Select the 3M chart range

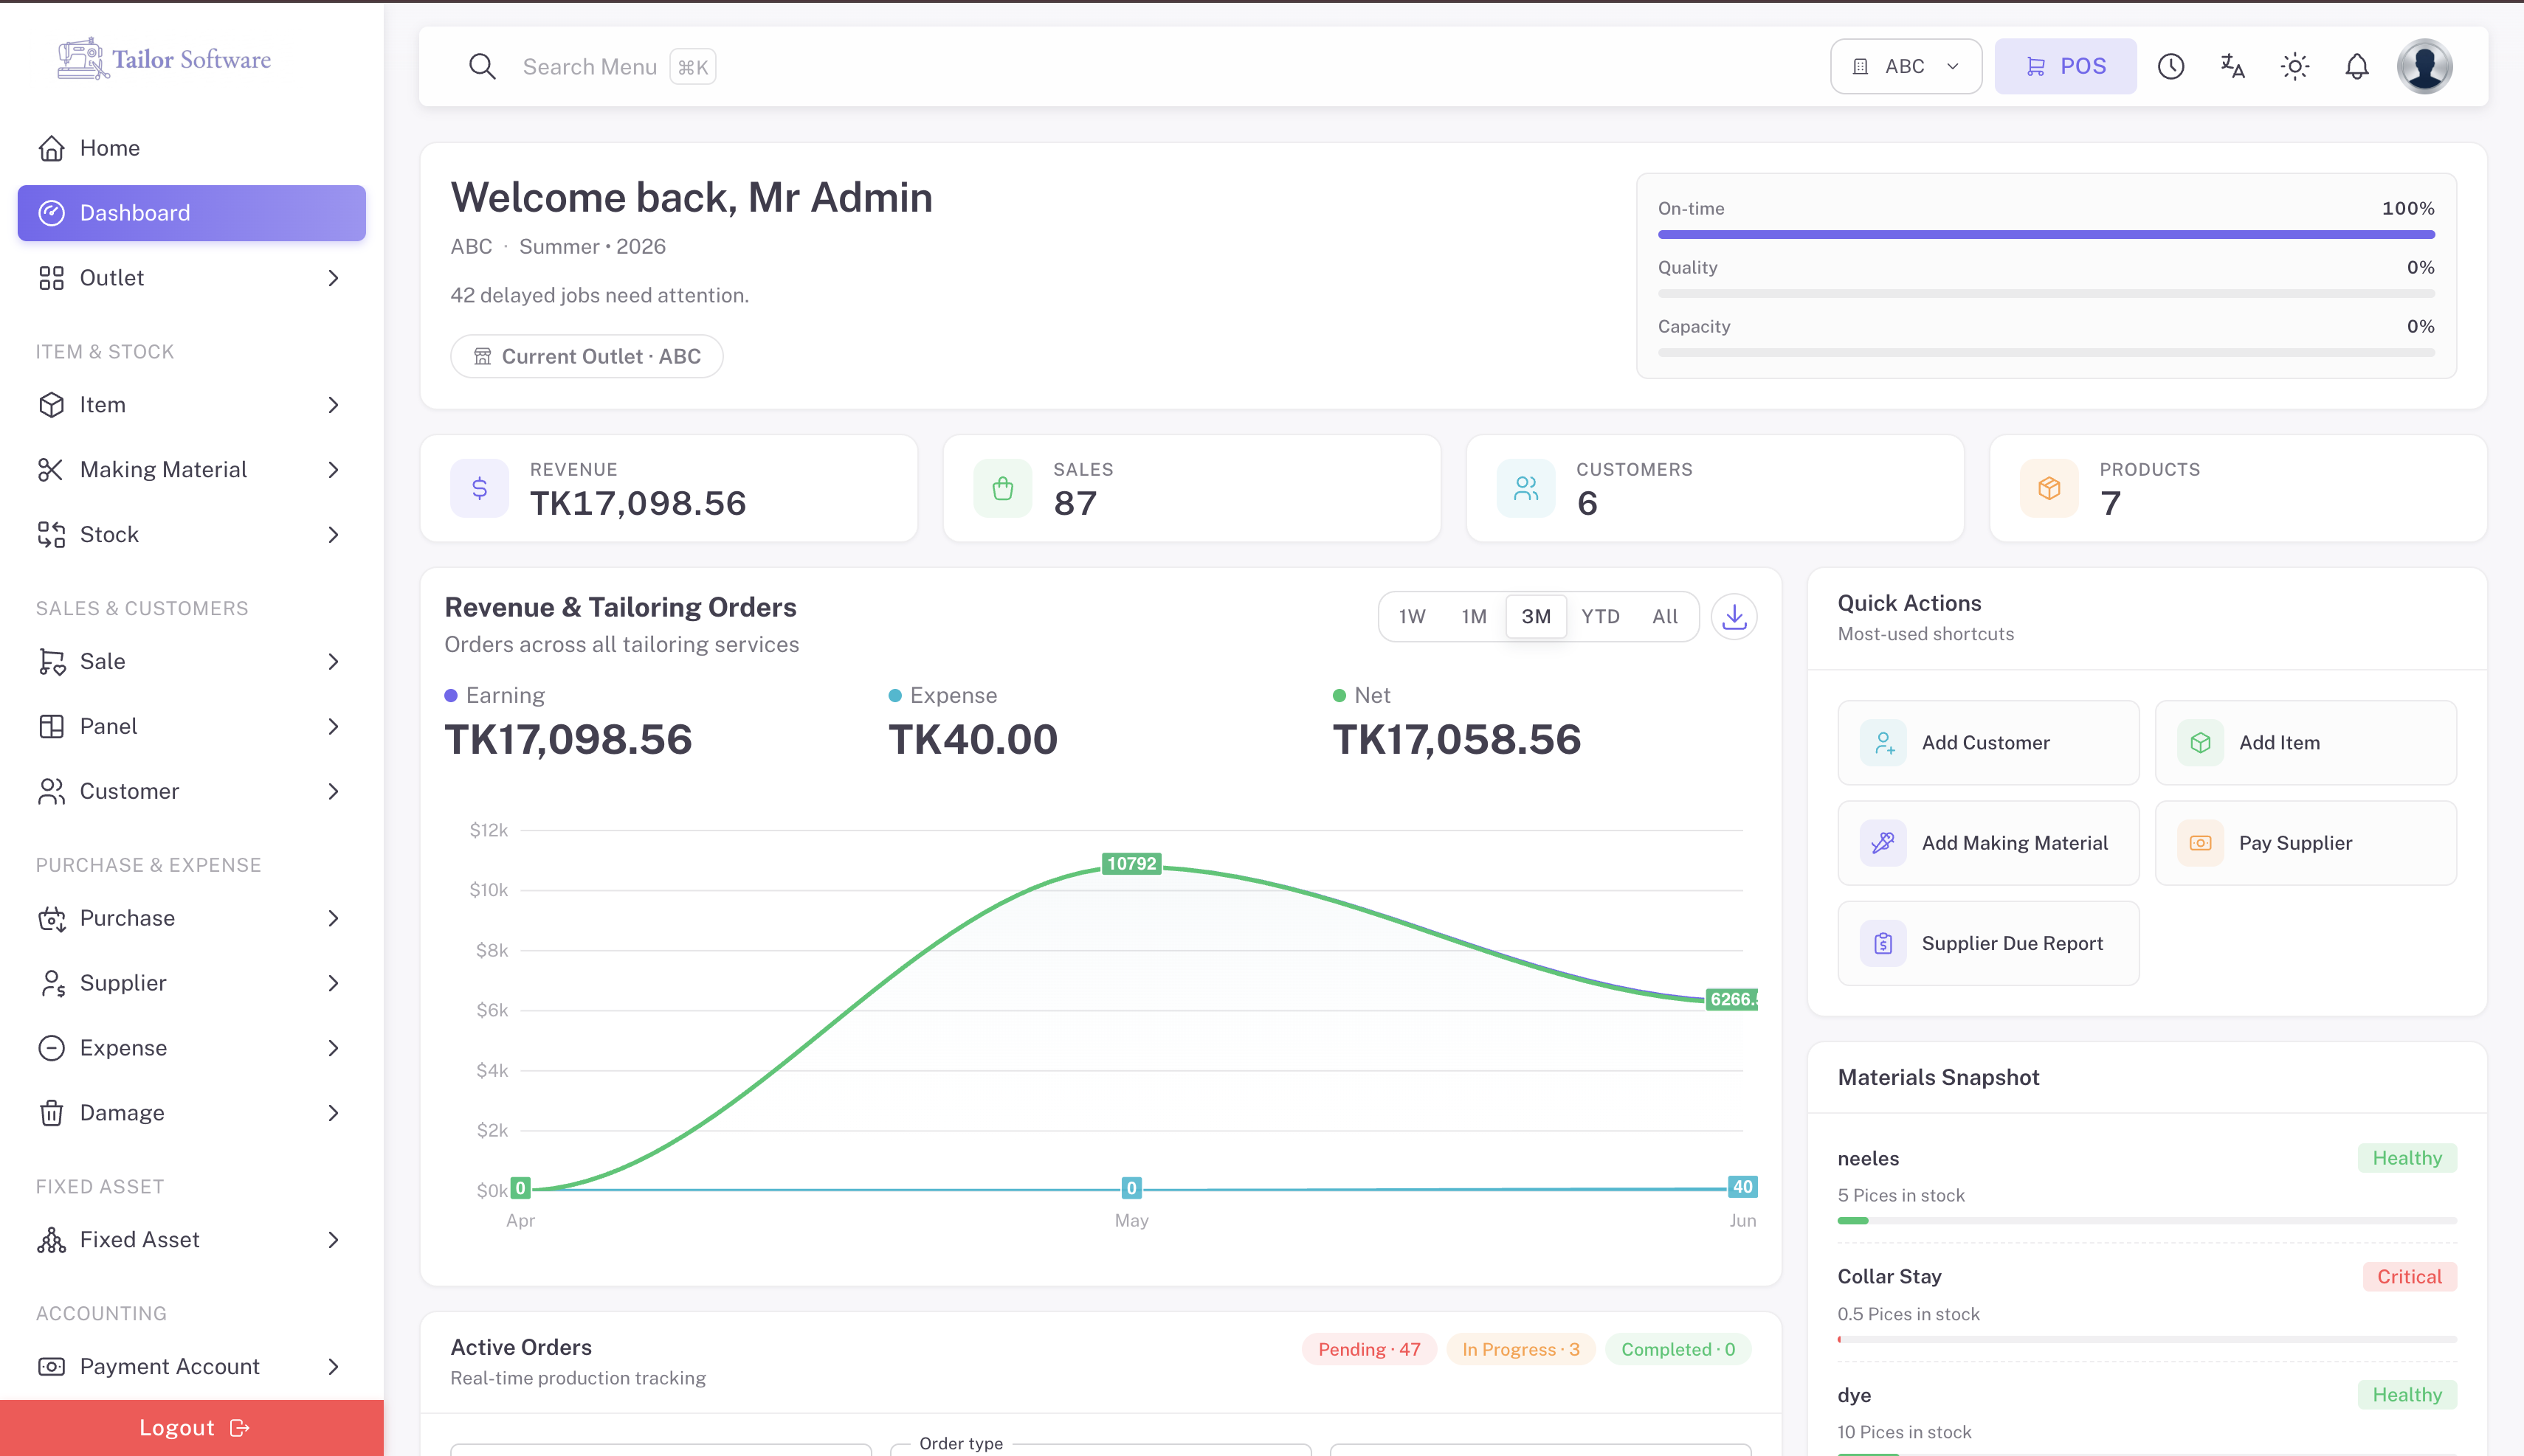(1536, 617)
